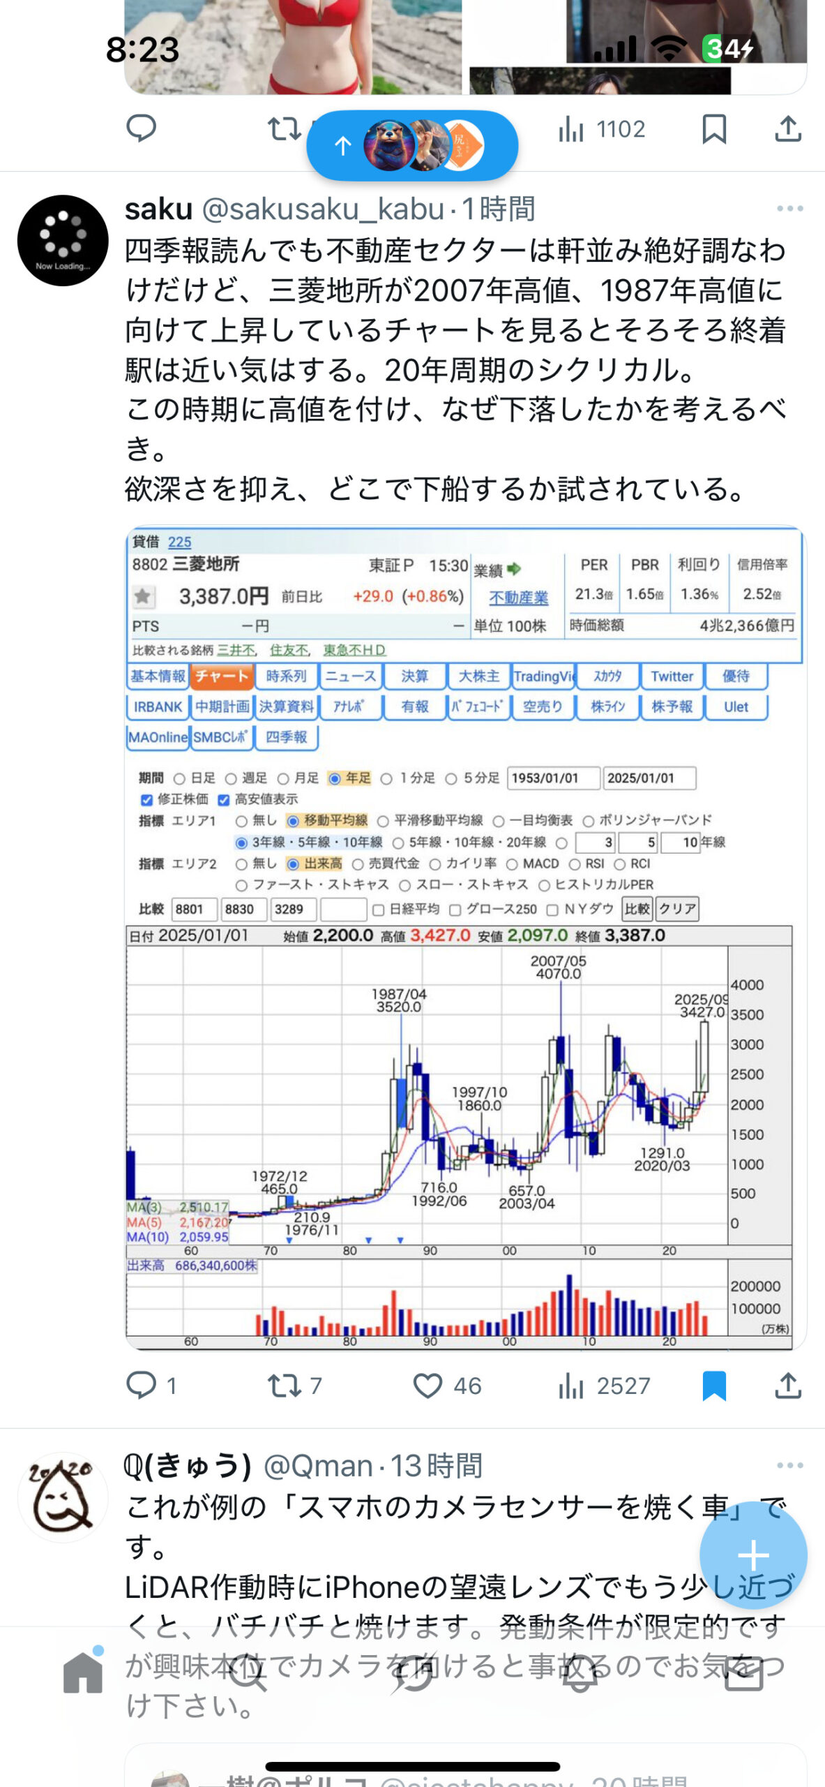
Task: Open the Search tab in bottom navigation
Action: point(248,1673)
